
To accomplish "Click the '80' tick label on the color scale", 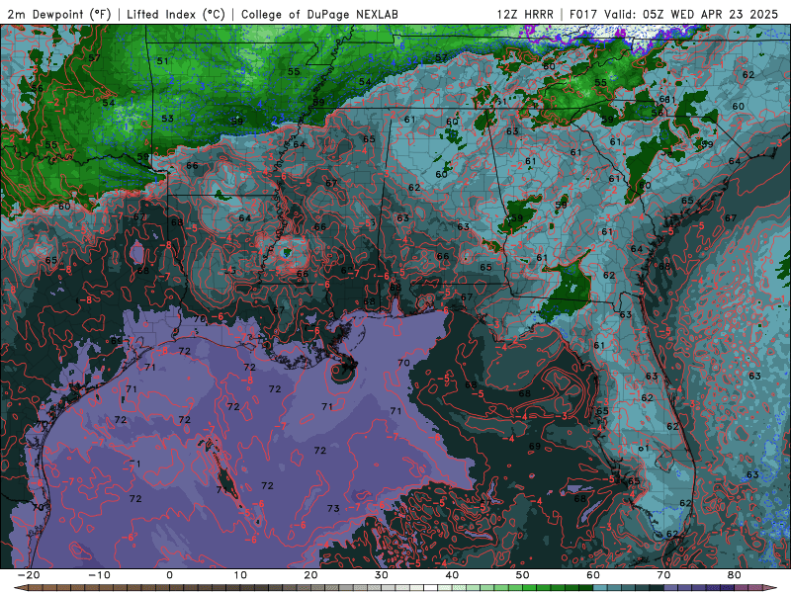I will tap(735, 575).
